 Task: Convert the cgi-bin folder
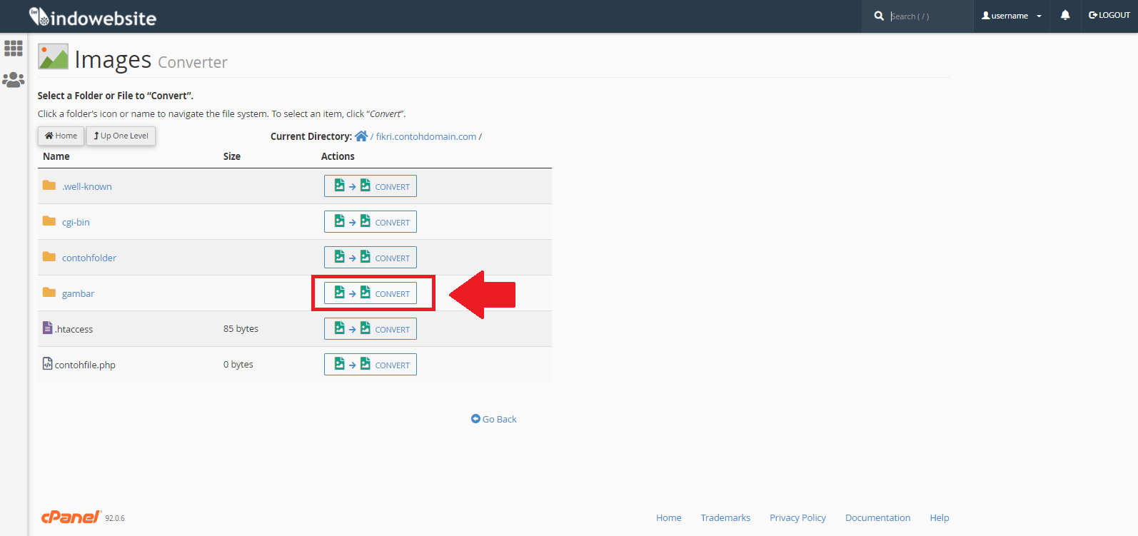pyautogui.click(x=371, y=222)
